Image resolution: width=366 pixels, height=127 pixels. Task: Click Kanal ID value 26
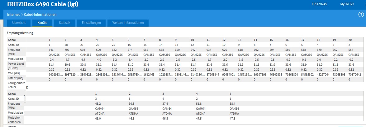(x=97, y=45)
